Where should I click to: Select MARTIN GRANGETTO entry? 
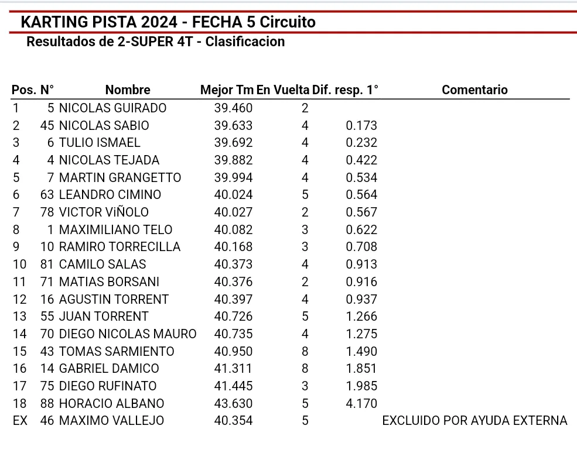tap(120, 178)
